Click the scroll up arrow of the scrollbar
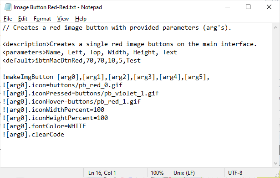 [275, 27]
